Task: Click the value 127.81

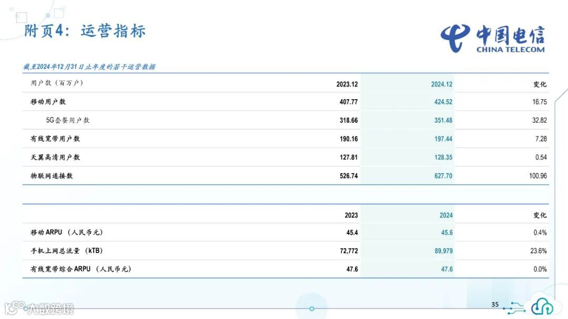Action: tap(349, 157)
